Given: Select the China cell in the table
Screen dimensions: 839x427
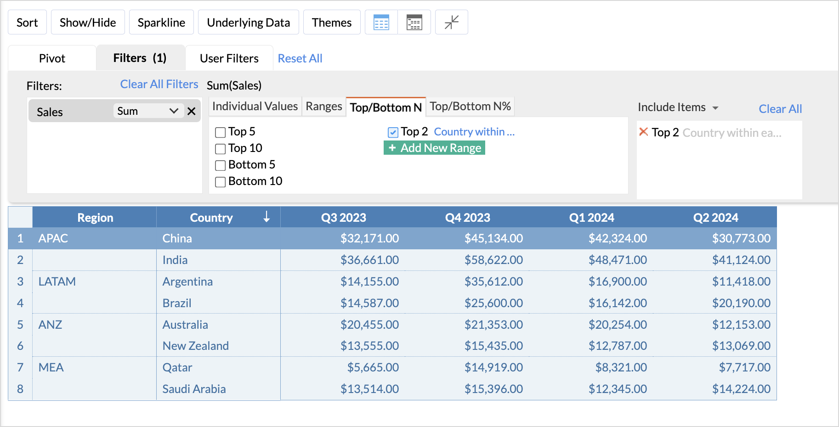Looking at the screenshot, I should pos(177,238).
